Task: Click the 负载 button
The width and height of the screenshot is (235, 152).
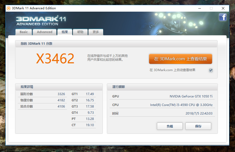Action: coord(170,126)
